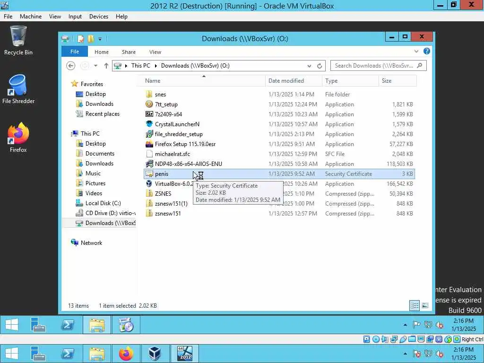Click Right Ctrl host key indicator
484x363 pixels.
[x=472, y=339]
